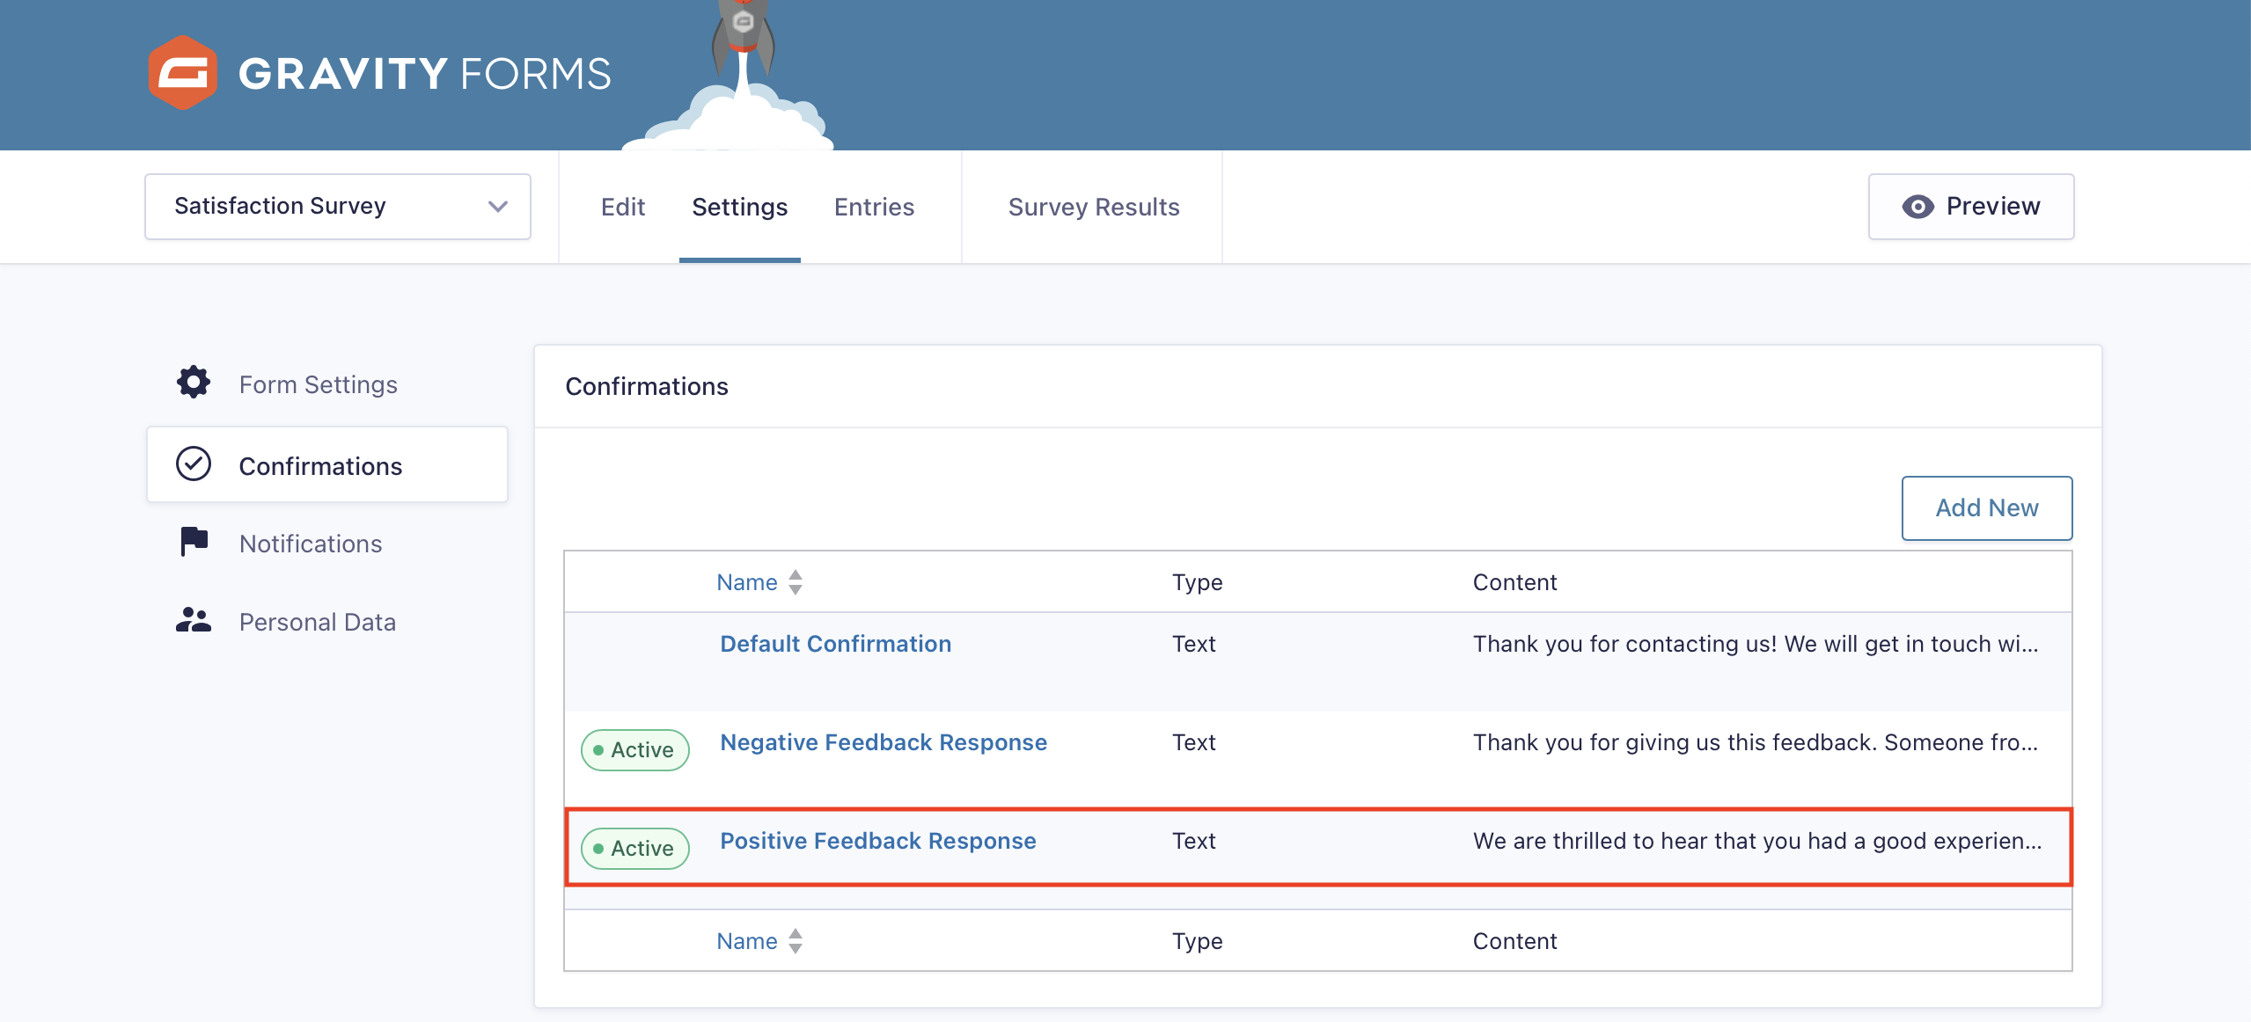The width and height of the screenshot is (2251, 1022).
Task: Click Add New confirmation button
Action: pos(1987,508)
